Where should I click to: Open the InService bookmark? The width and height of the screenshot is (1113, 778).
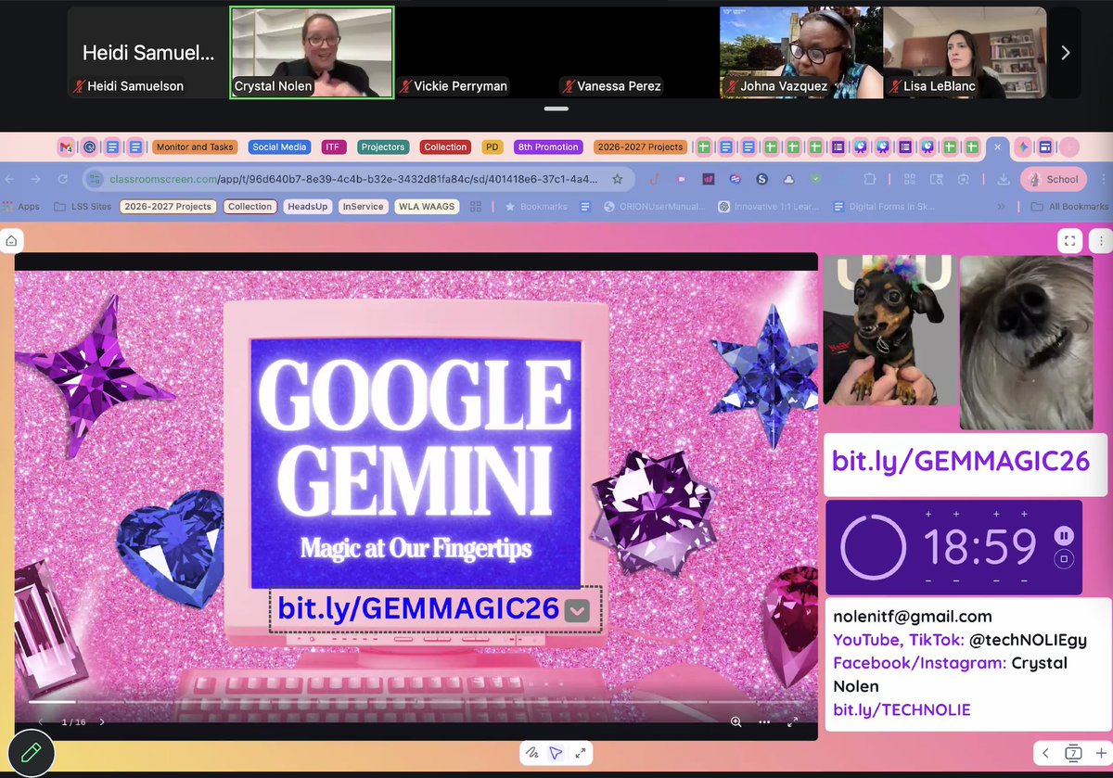click(363, 207)
